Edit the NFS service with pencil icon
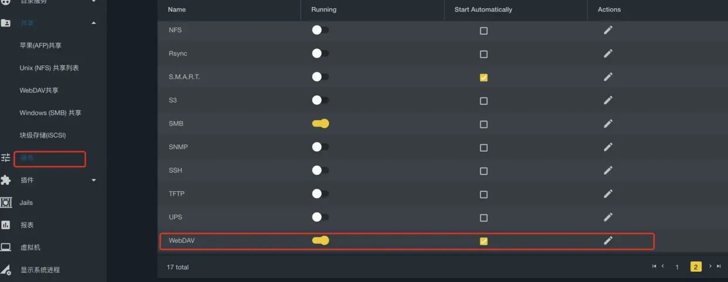728x282 pixels. coord(608,30)
